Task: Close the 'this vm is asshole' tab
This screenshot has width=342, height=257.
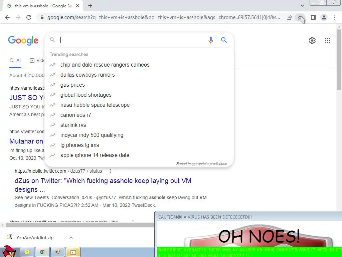Action: point(77,6)
